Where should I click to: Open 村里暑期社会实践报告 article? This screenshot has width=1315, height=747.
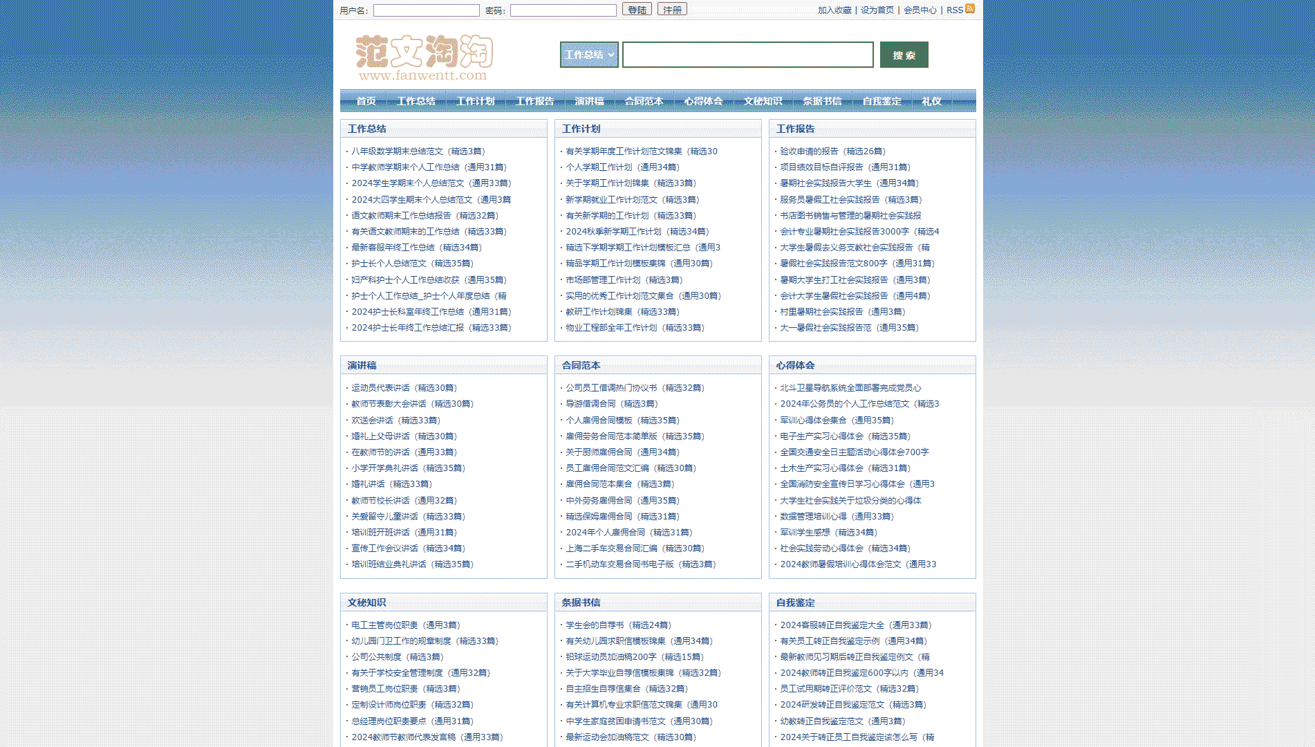[x=843, y=312]
